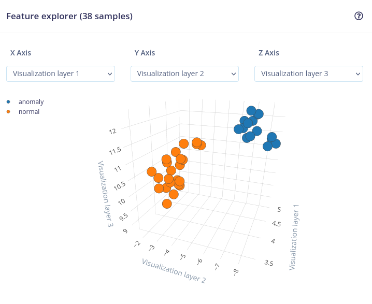372x304 pixels.
Task: Select the topmost blue anomaly data point
Action: click(251, 110)
